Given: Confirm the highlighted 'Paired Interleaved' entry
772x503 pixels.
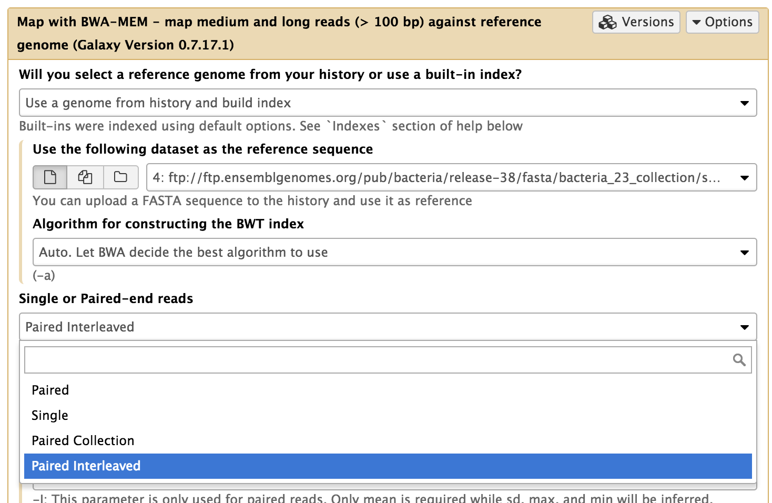Looking at the screenshot, I should pos(86,466).
